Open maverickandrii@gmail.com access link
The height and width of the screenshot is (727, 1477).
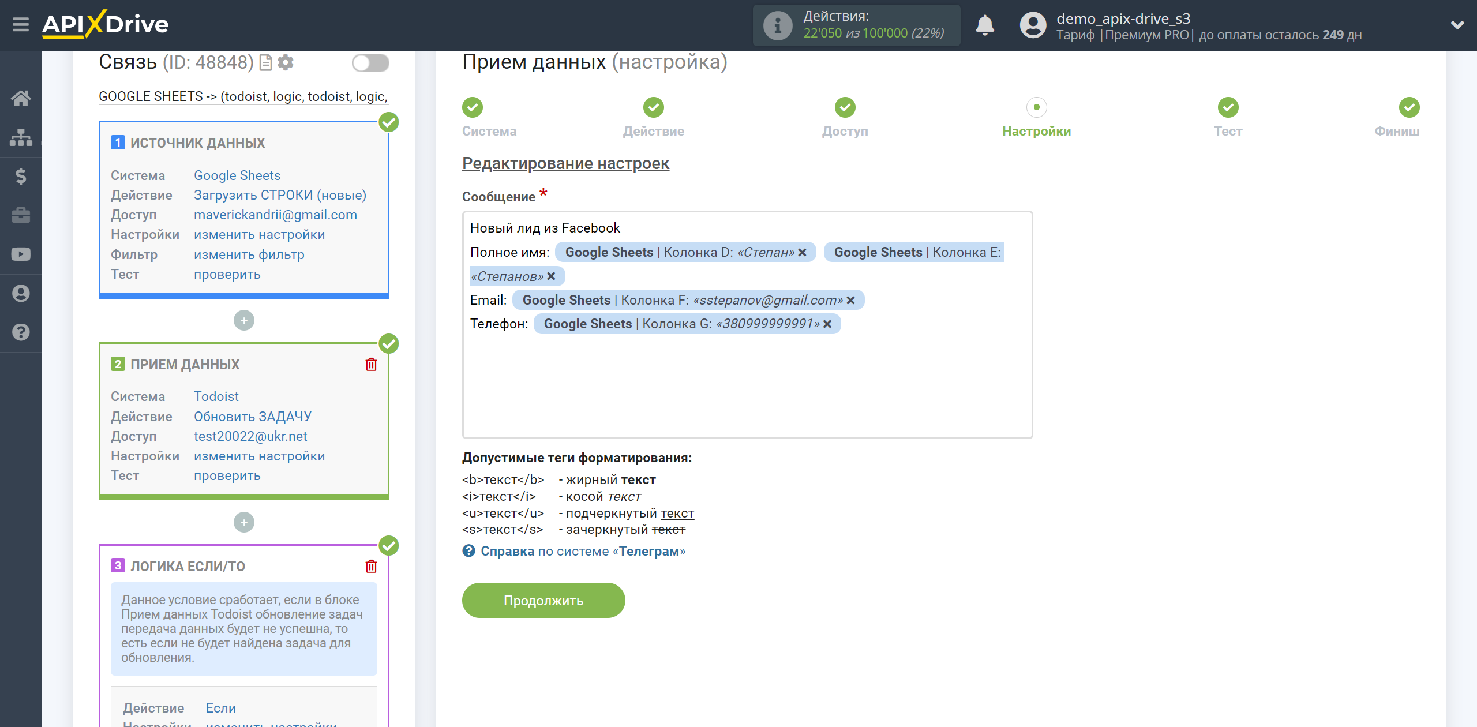[275, 215]
